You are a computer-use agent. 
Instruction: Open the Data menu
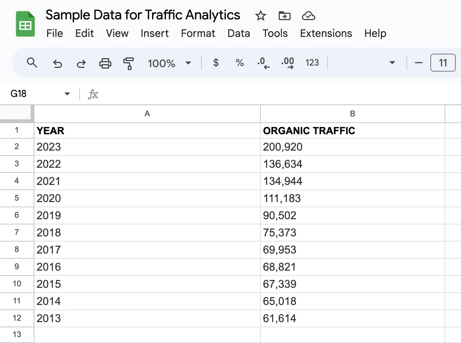tap(239, 33)
